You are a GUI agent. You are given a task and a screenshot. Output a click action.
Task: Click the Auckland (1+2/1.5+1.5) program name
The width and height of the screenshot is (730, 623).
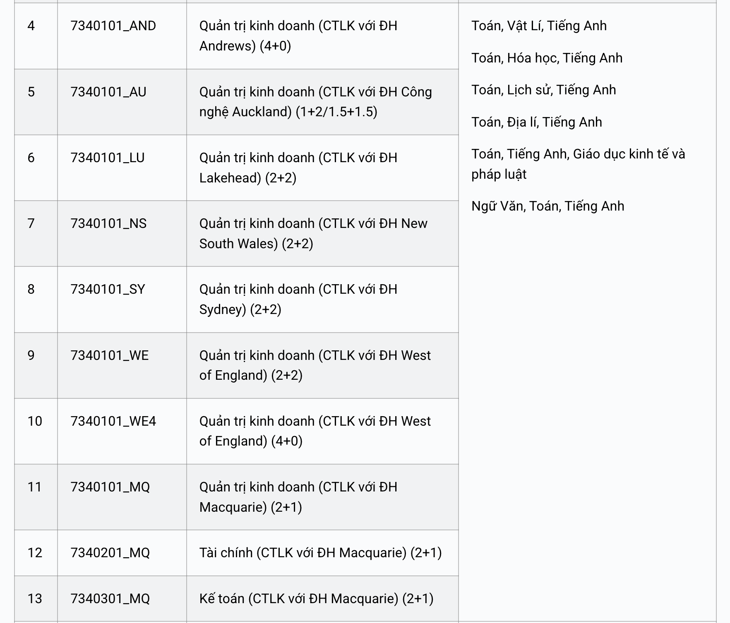[x=315, y=102]
